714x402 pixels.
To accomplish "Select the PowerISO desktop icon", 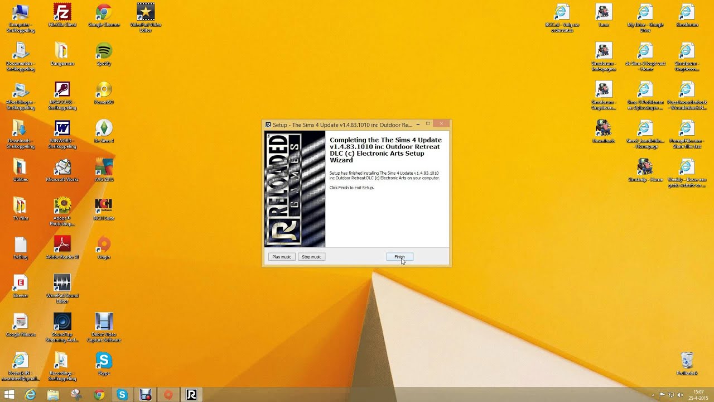I will (x=104, y=93).
